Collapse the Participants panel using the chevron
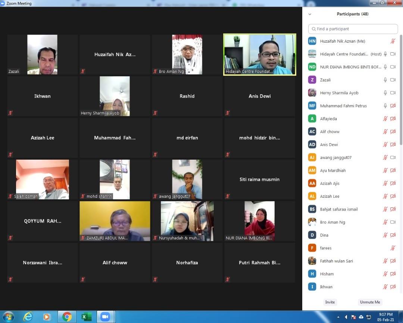Image resolution: width=403 pixels, height=323 pixels. 310,14
